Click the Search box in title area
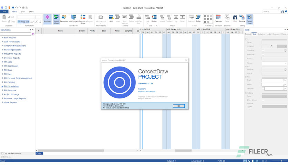 (272, 12)
